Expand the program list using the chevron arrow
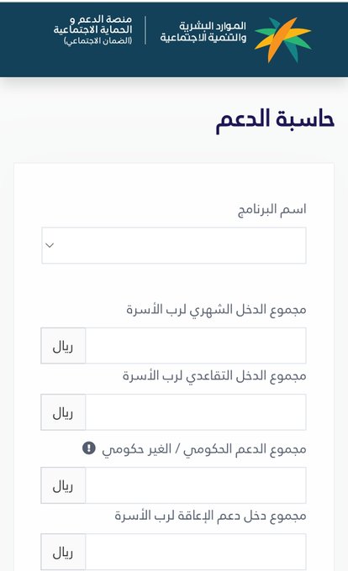 point(50,245)
